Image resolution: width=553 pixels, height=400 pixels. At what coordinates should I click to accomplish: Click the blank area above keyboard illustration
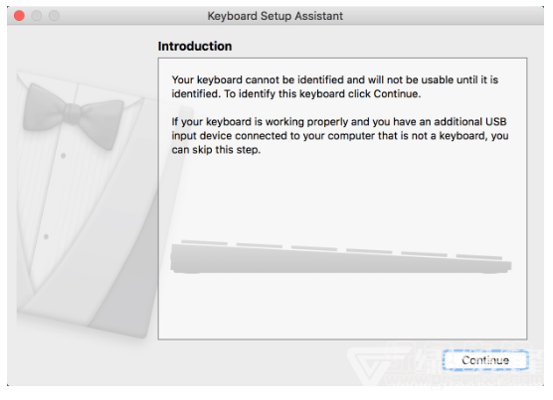tap(342, 197)
